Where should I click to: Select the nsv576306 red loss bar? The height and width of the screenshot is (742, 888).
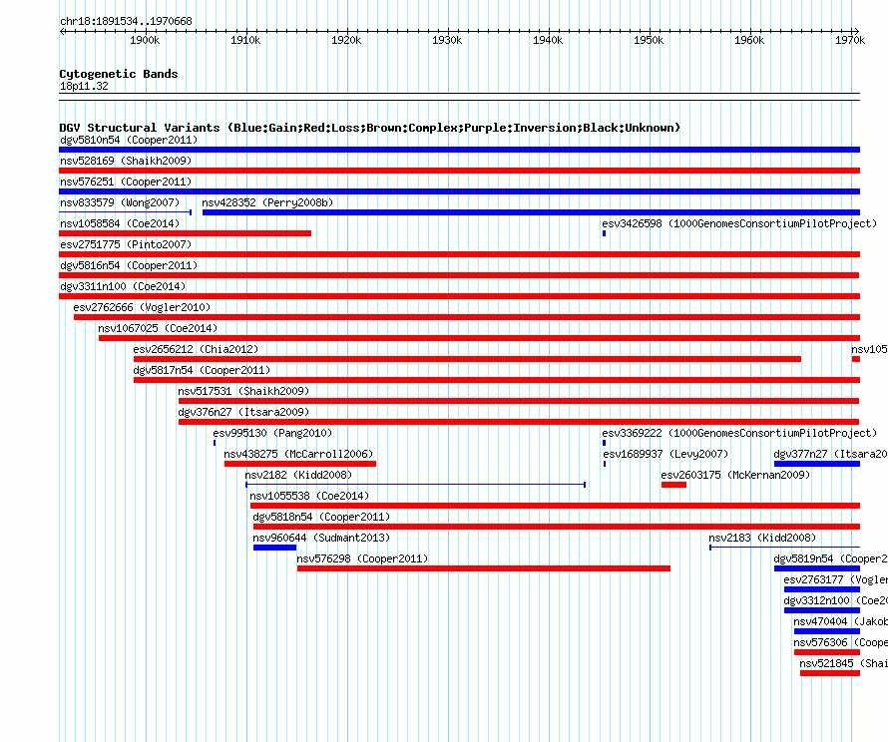[827, 652]
